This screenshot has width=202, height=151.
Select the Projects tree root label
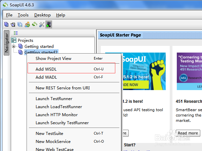tap(26, 41)
